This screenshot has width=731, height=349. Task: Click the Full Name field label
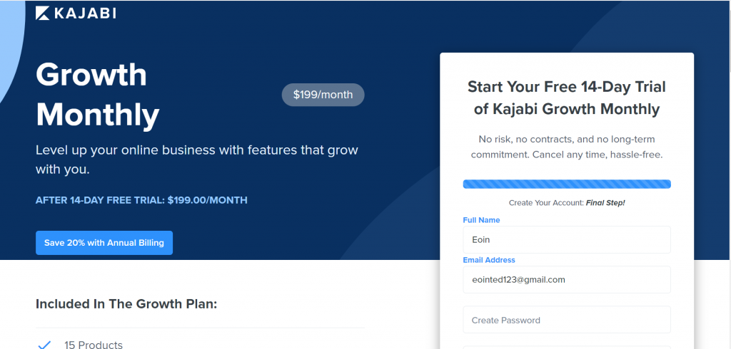(x=482, y=220)
